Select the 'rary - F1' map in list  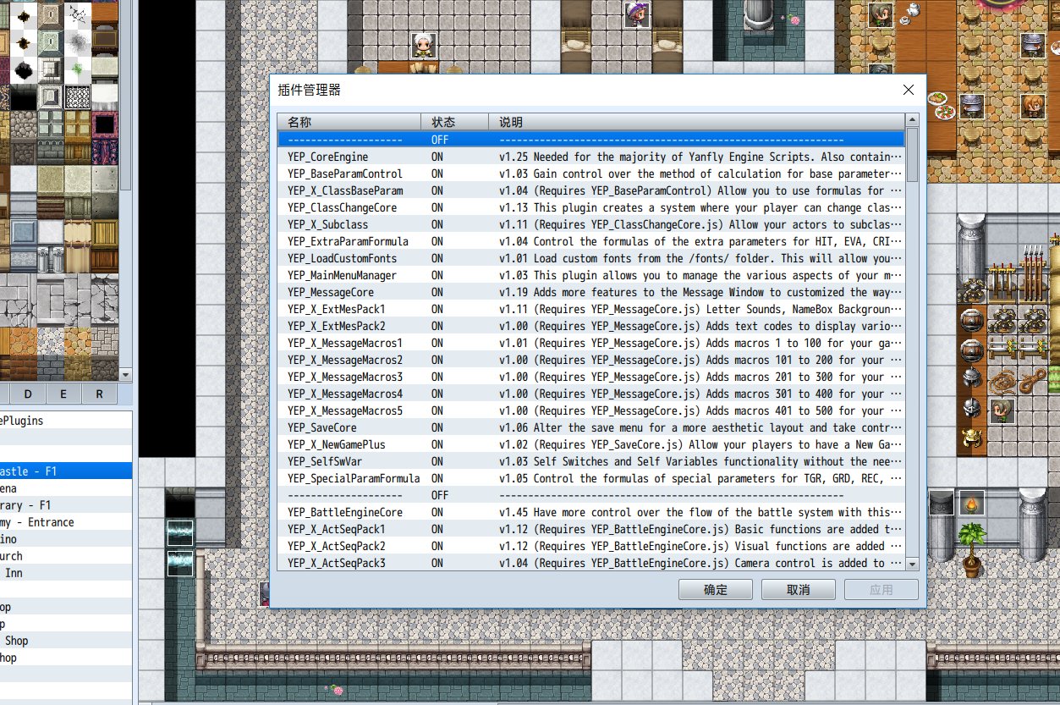pos(66,505)
